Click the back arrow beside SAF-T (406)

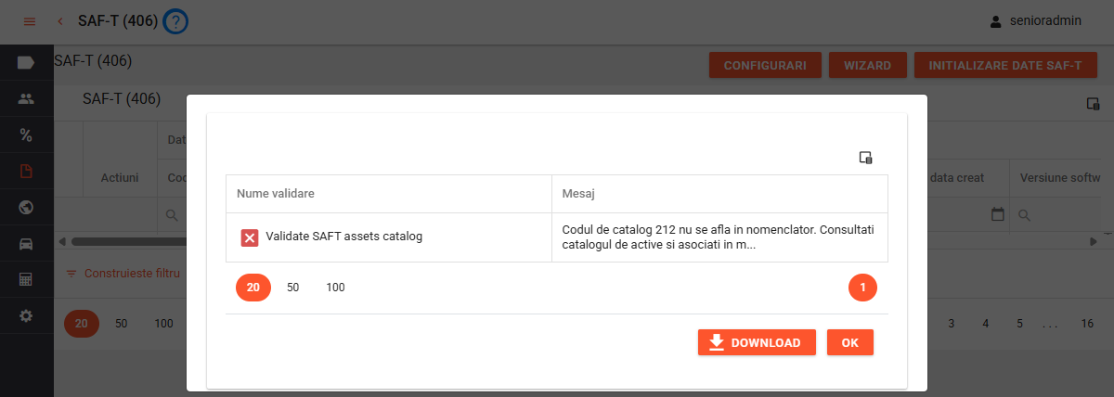tap(60, 21)
